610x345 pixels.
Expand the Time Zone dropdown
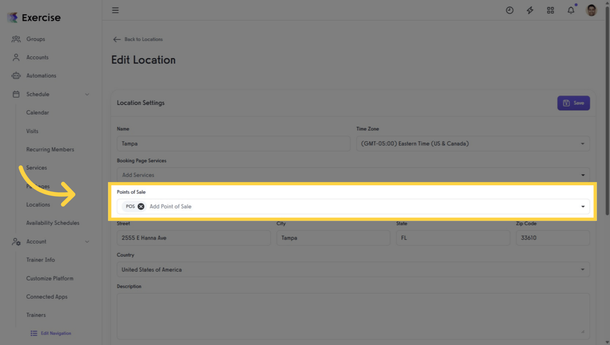[x=582, y=144]
